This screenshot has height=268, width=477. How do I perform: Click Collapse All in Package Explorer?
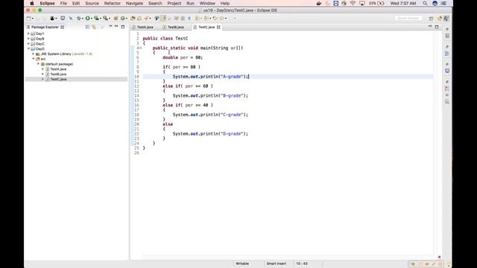click(x=87, y=27)
